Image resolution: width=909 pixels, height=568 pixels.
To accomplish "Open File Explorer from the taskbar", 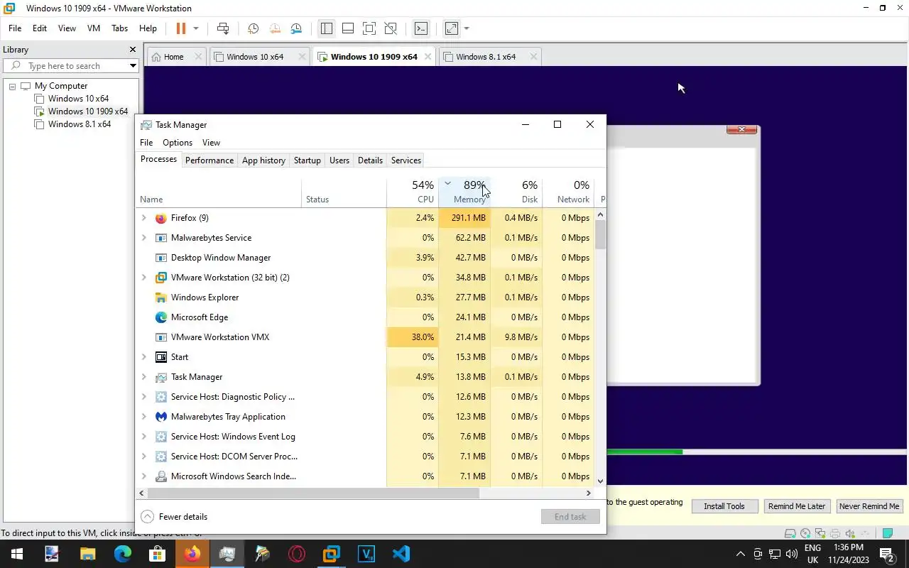I will 87,554.
